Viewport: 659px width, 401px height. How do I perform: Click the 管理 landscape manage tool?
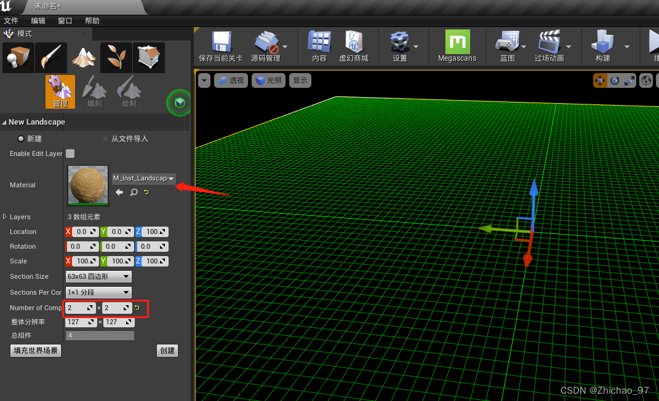pos(60,92)
